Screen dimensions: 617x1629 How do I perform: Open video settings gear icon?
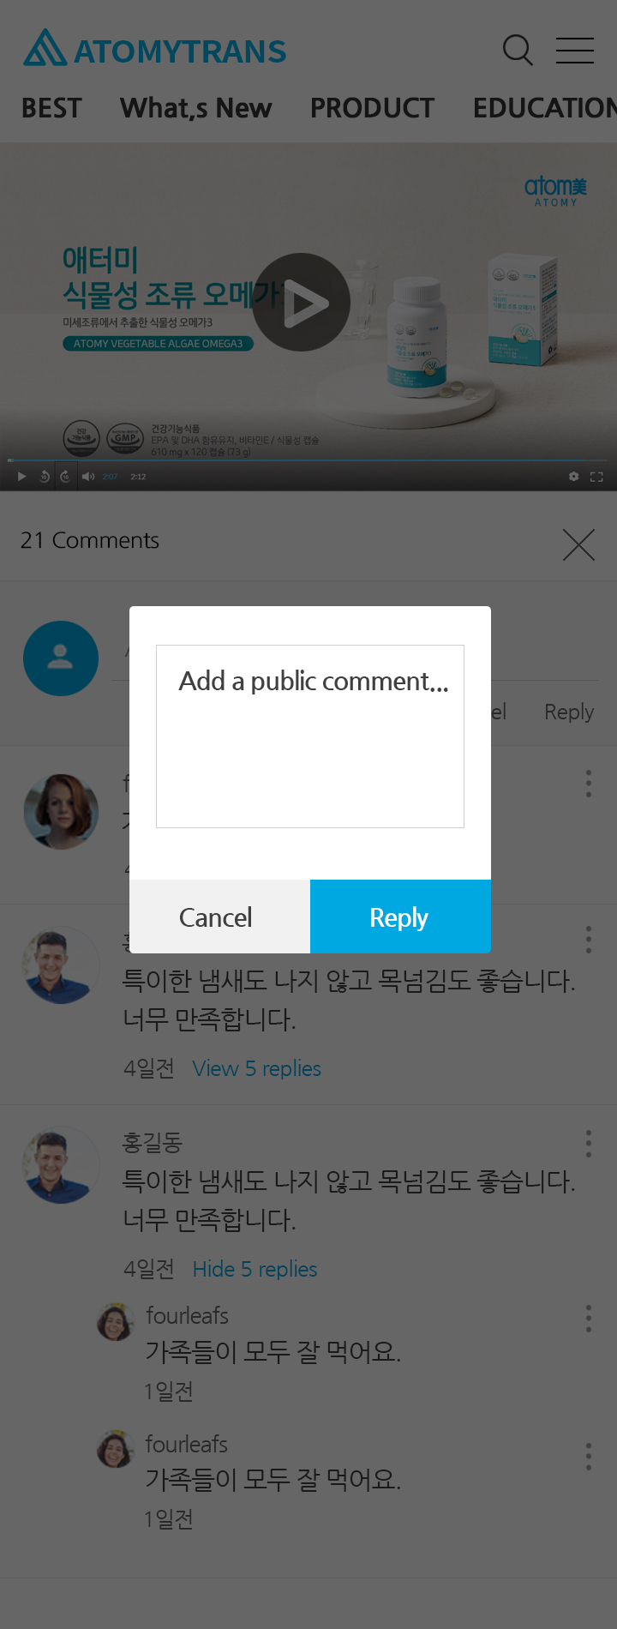coord(573,477)
